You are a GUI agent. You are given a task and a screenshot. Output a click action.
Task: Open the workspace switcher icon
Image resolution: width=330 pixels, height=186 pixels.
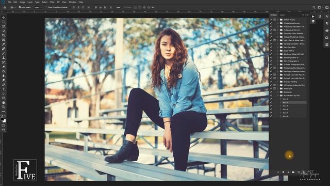tap(319, 7)
